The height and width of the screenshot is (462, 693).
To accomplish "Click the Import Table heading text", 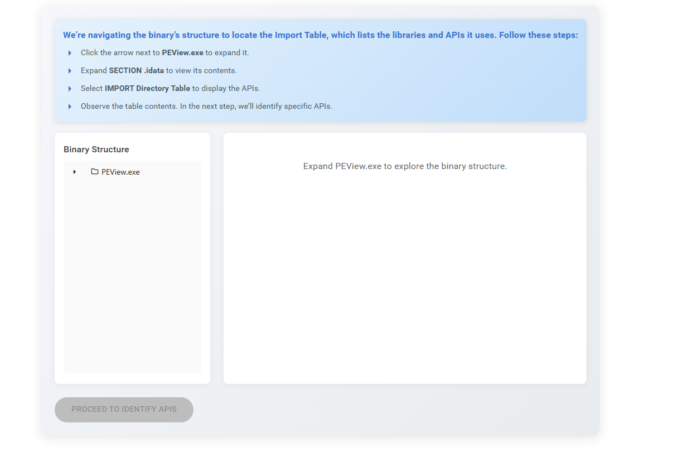I will coord(321,35).
